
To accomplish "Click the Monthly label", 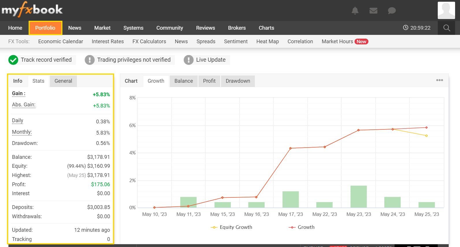I will click(x=22, y=132).
